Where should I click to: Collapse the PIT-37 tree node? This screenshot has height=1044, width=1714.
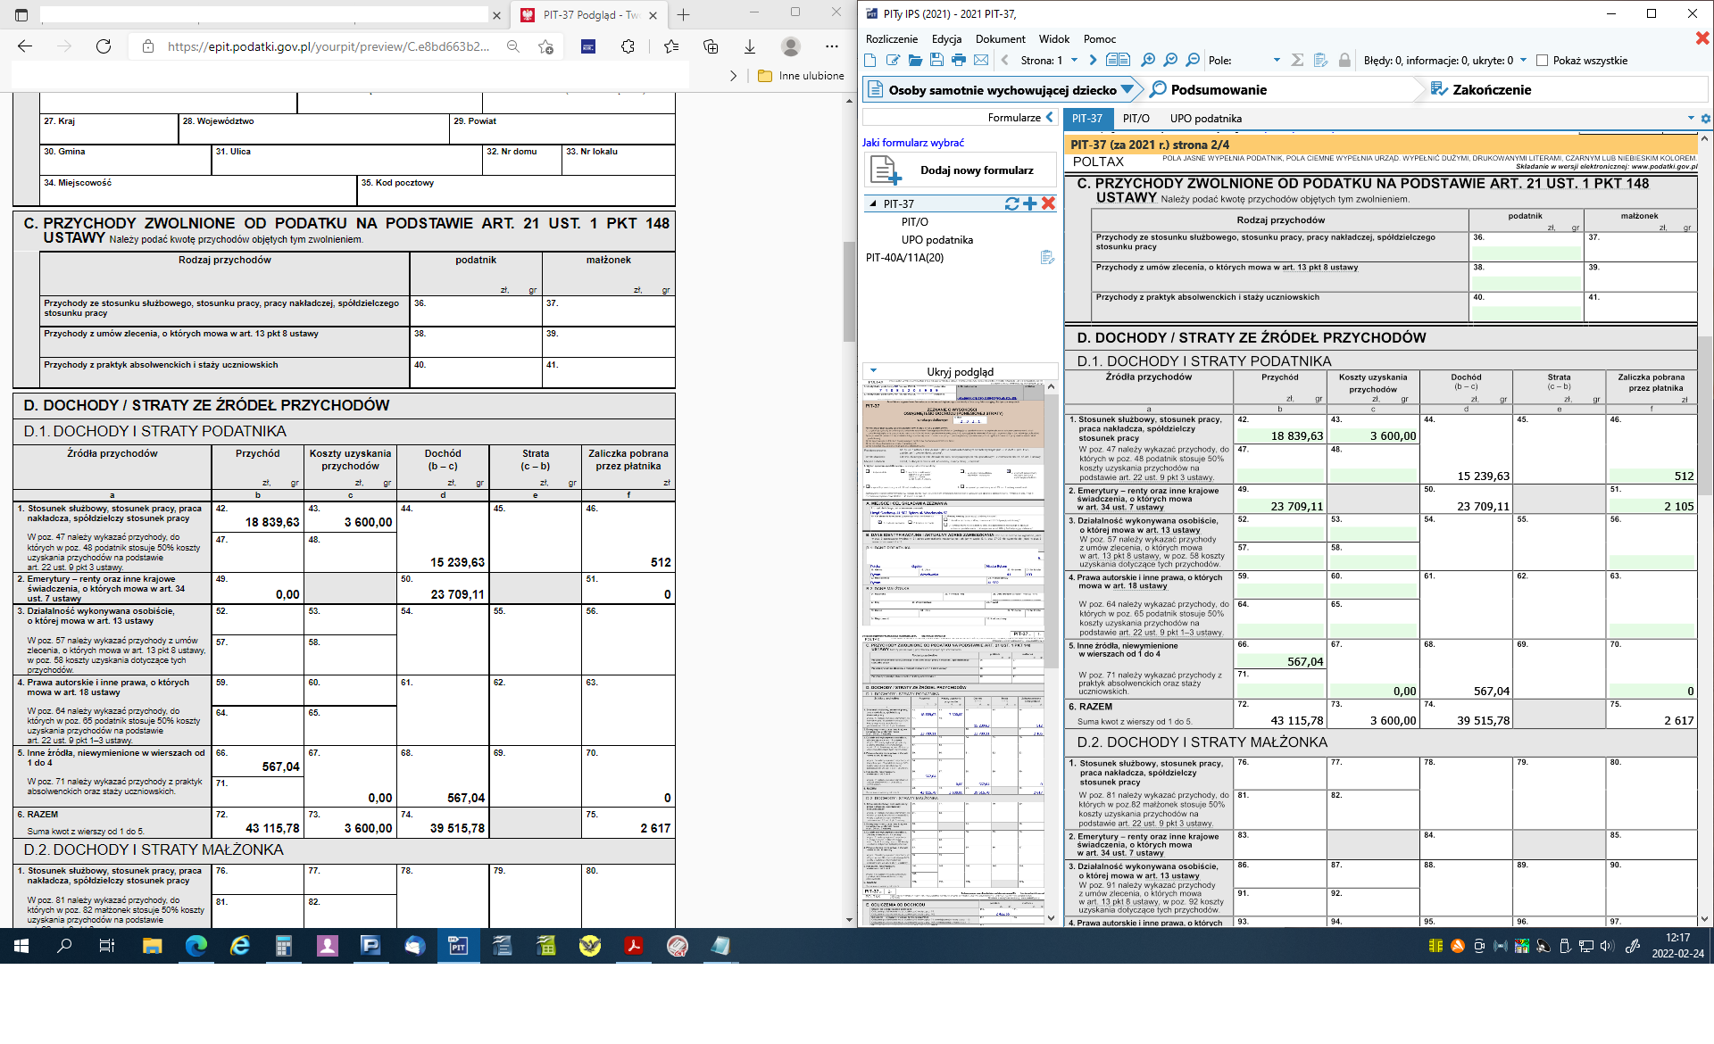(873, 203)
